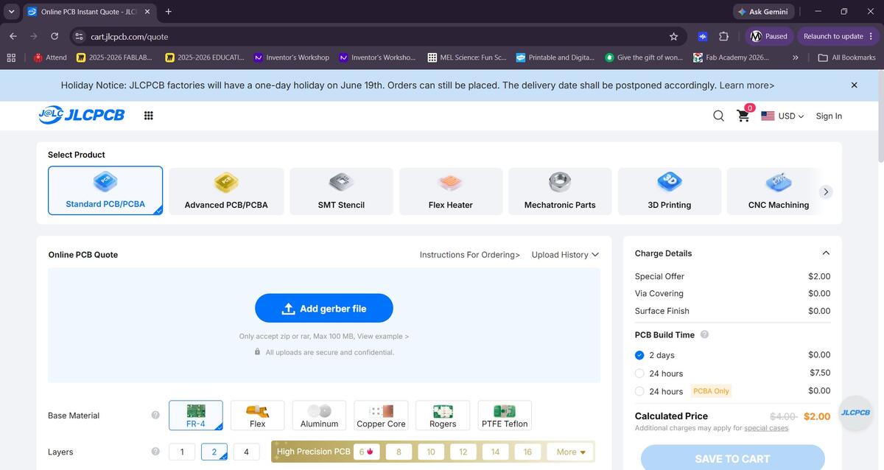Choose Mechatronic Parts product
The image size is (884, 470).
coord(560,192)
